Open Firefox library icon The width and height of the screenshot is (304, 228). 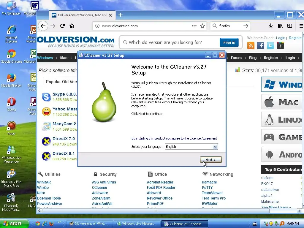[x=280, y=26]
